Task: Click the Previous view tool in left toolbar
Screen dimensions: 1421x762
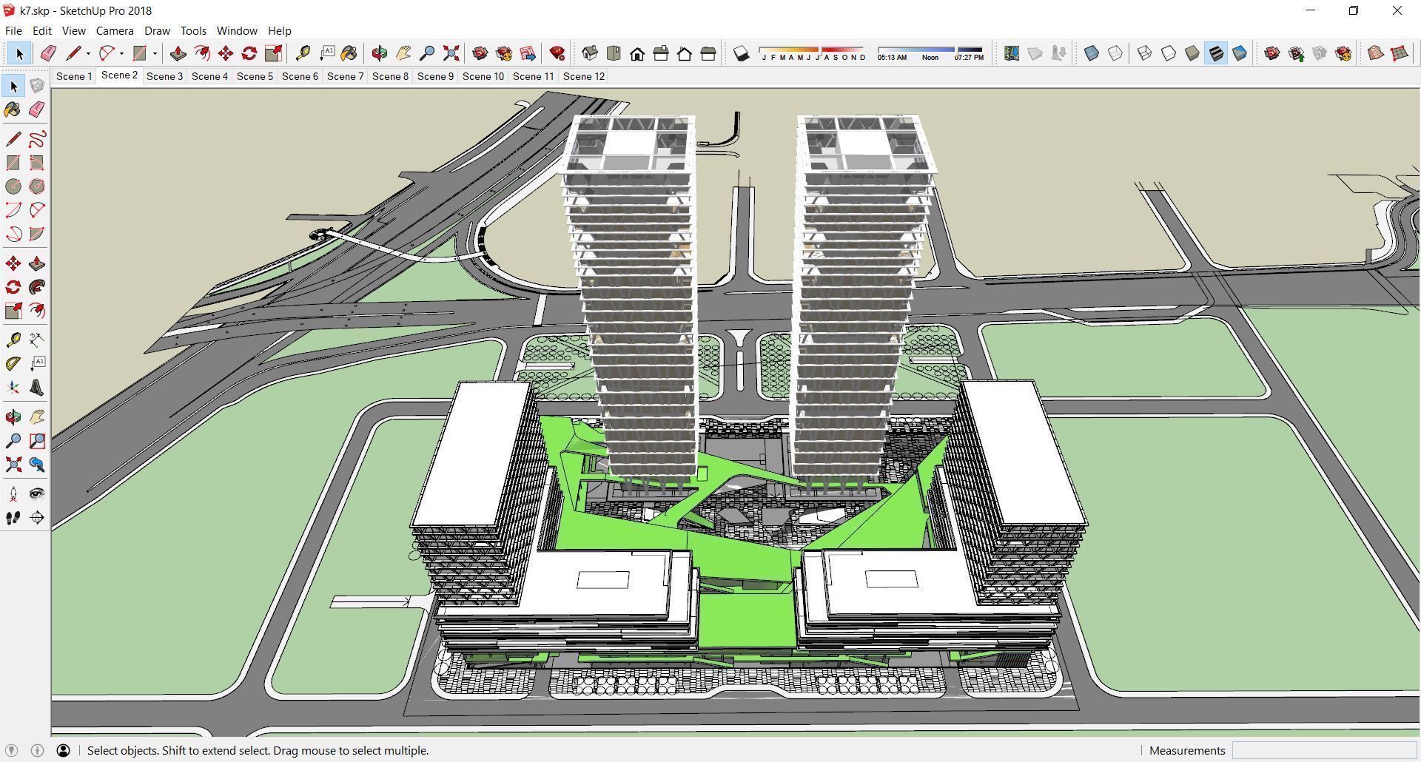Action: point(37,465)
